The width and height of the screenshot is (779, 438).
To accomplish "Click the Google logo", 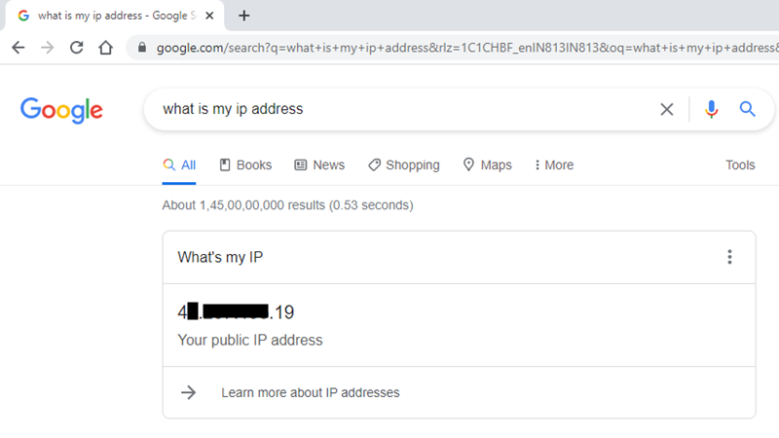I will 61,110.
